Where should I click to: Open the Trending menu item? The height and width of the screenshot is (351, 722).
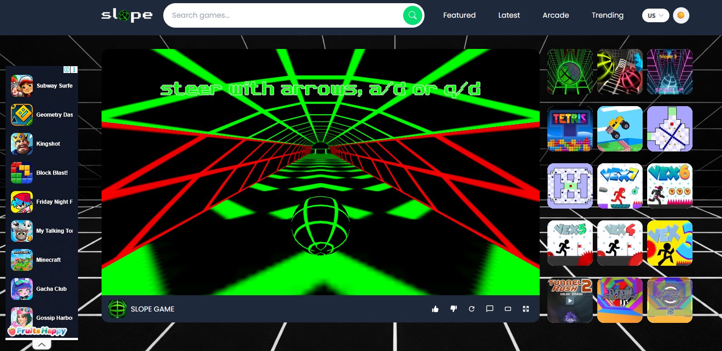(x=607, y=15)
